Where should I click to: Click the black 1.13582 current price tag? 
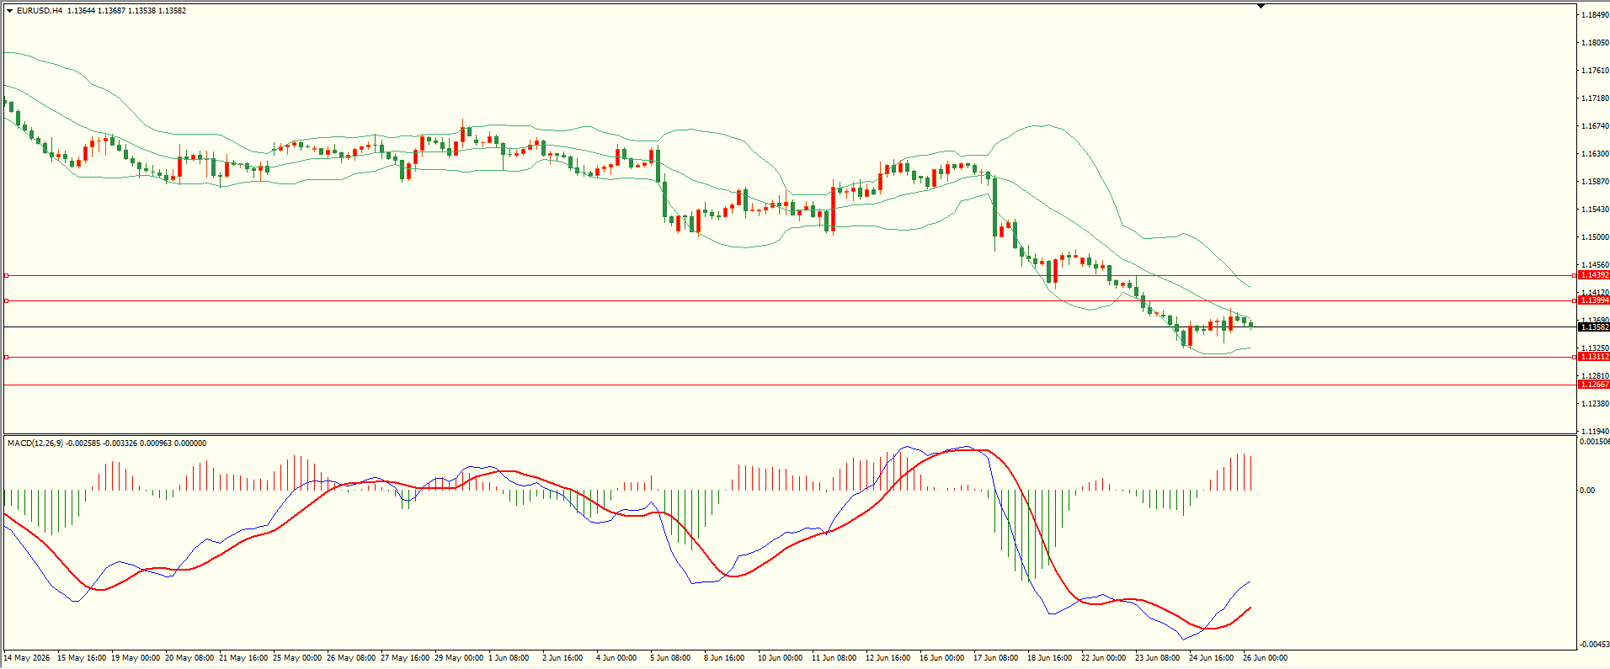click(x=1594, y=327)
